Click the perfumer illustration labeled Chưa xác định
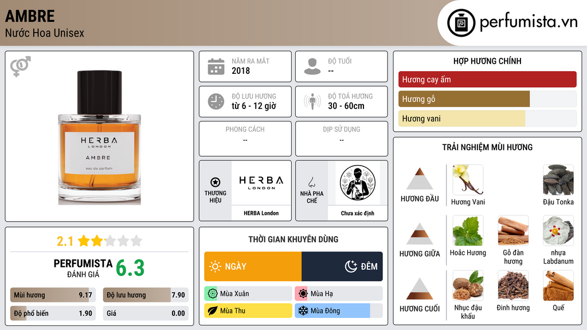Image resolution: width=587 pixels, height=330 pixels. click(x=358, y=183)
